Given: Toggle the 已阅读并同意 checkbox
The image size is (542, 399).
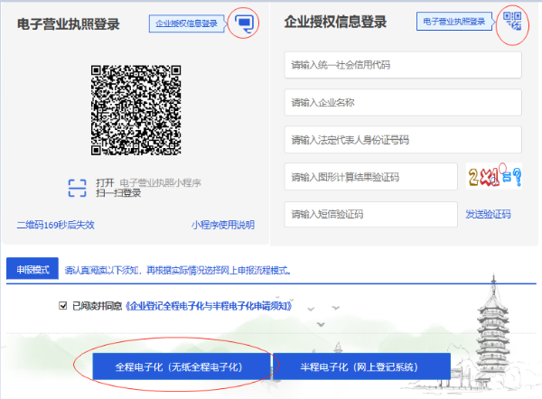Looking at the screenshot, I should (x=63, y=306).
